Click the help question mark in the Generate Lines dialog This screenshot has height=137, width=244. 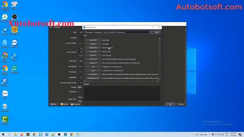click(153, 27)
